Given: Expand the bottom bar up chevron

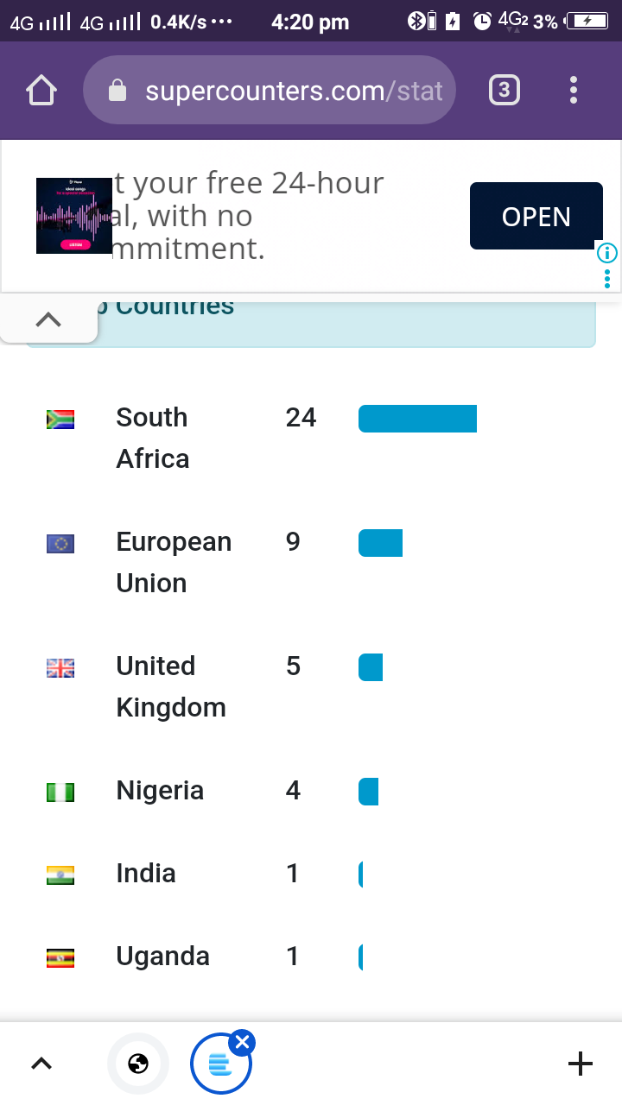Looking at the screenshot, I should 41,1064.
